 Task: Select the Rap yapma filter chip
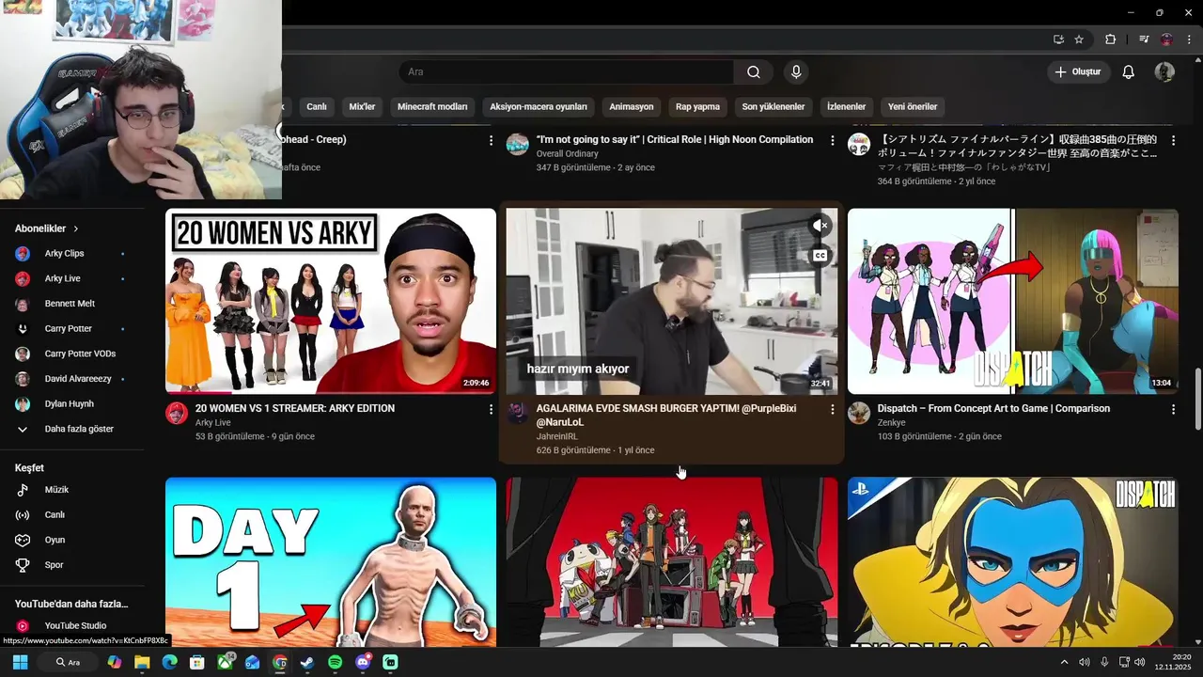pyautogui.click(x=698, y=106)
